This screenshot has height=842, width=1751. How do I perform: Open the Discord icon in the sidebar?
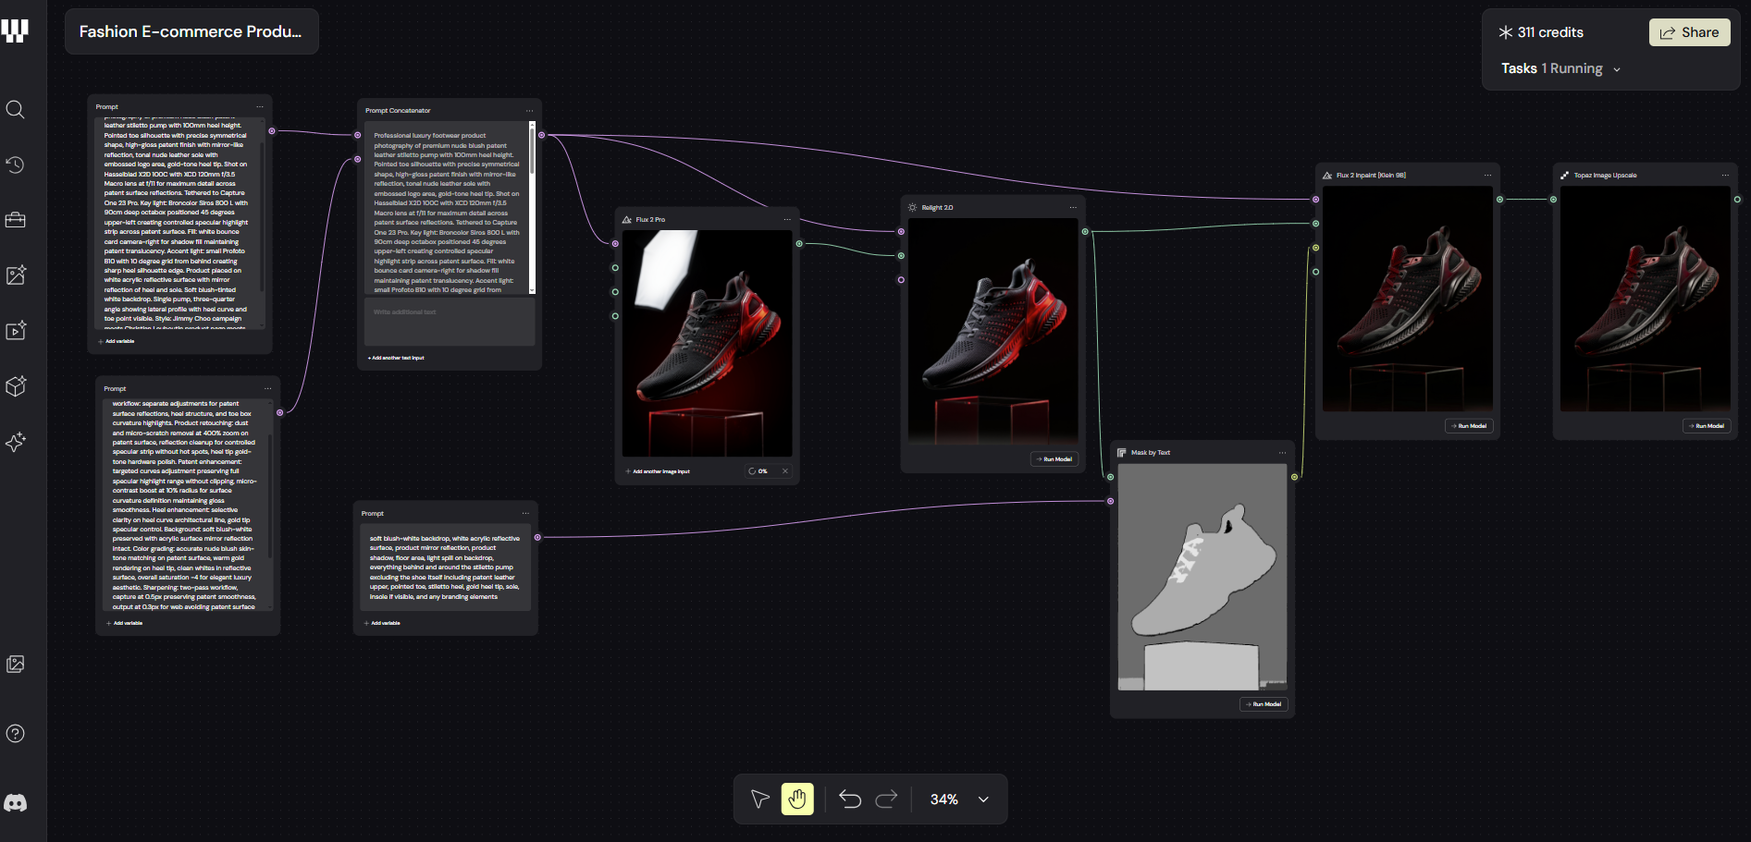point(15,802)
